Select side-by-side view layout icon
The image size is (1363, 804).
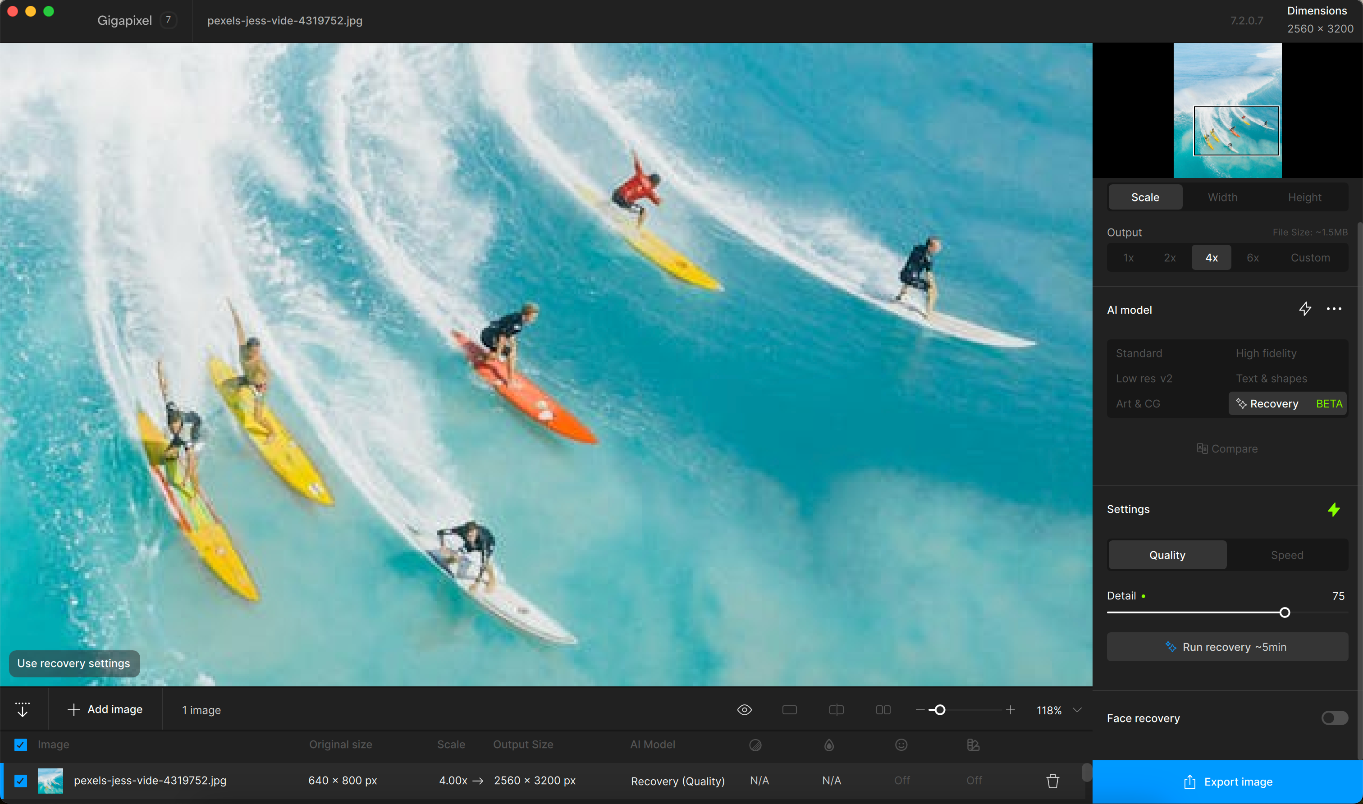click(x=883, y=710)
